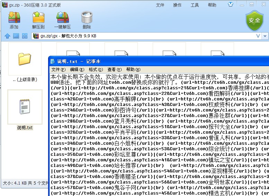Viewport: 269px width, 196px height.
Task: Click the 说明.txt file name label
Action: (x=25, y=127)
